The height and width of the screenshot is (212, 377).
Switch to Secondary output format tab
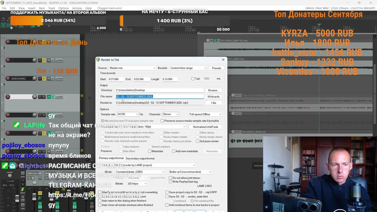[140, 158]
